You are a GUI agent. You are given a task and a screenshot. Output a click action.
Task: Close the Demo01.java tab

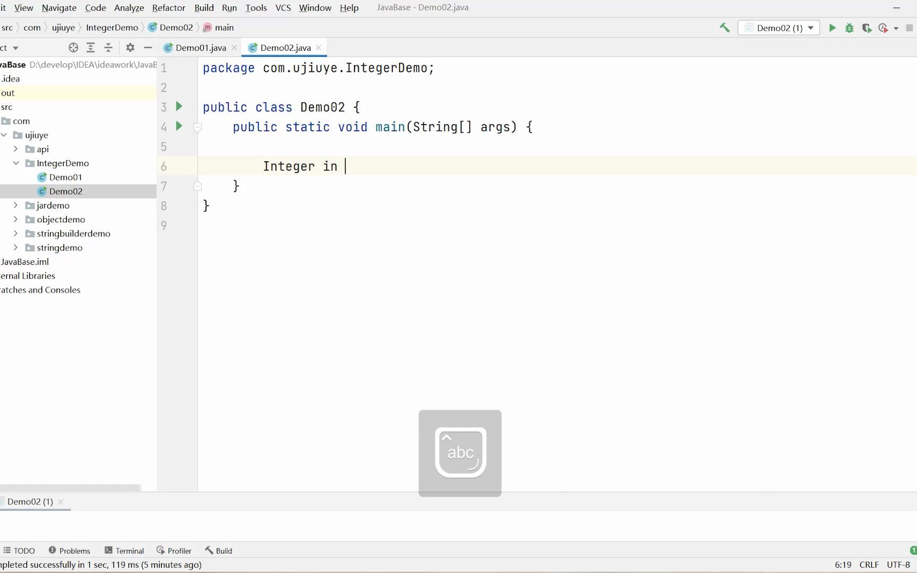click(234, 48)
